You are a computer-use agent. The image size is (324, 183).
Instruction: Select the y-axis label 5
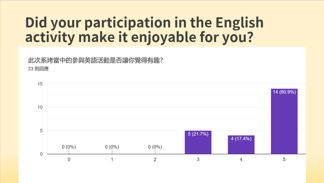pyautogui.click(x=41, y=131)
